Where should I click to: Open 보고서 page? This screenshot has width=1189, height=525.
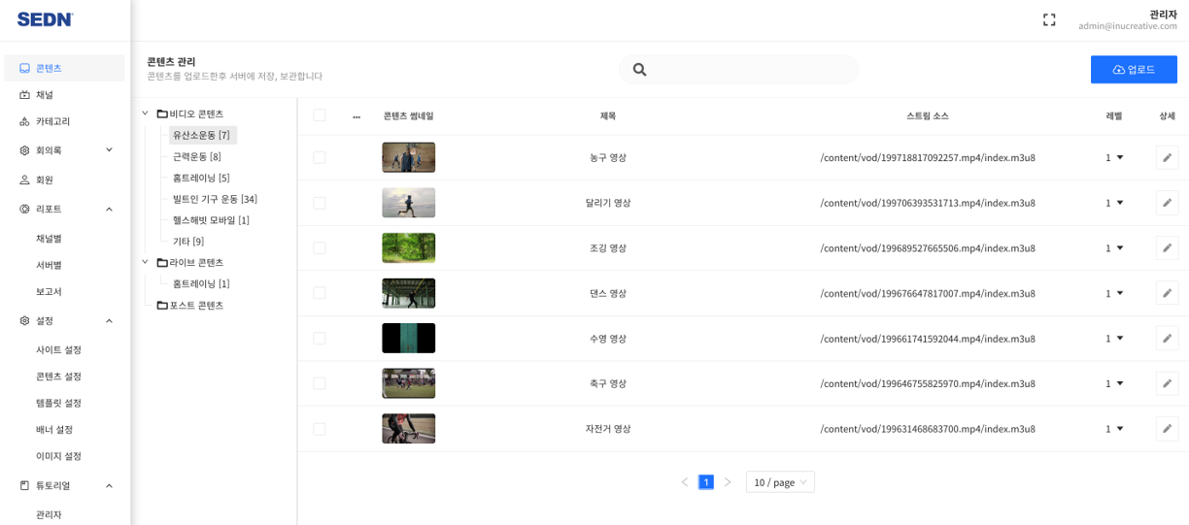pos(49,291)
